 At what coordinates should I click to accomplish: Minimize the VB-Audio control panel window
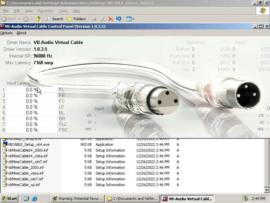coord(255,26)
